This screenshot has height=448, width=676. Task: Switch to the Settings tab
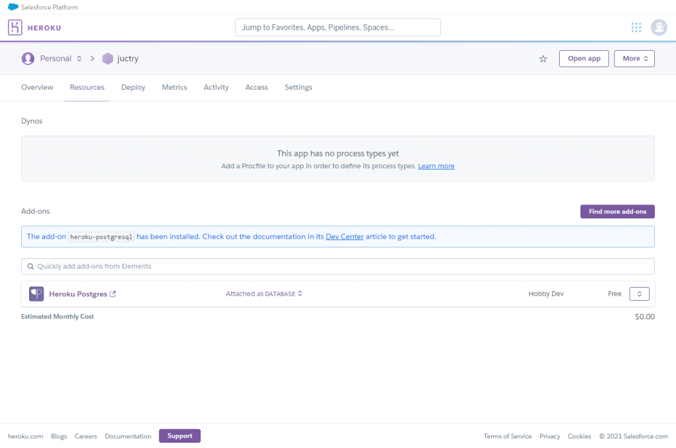pyautogui.click(x=298, y=88)
